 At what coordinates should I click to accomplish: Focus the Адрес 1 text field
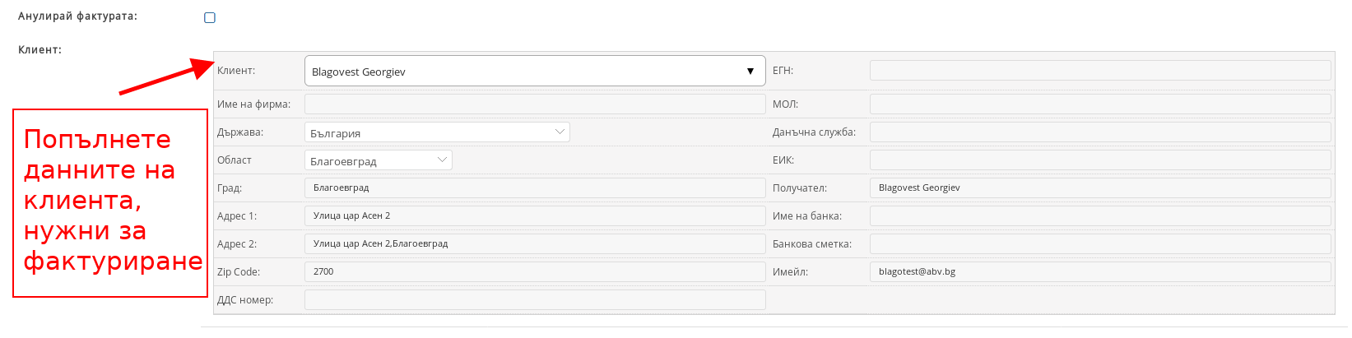[x=535, y=216]
